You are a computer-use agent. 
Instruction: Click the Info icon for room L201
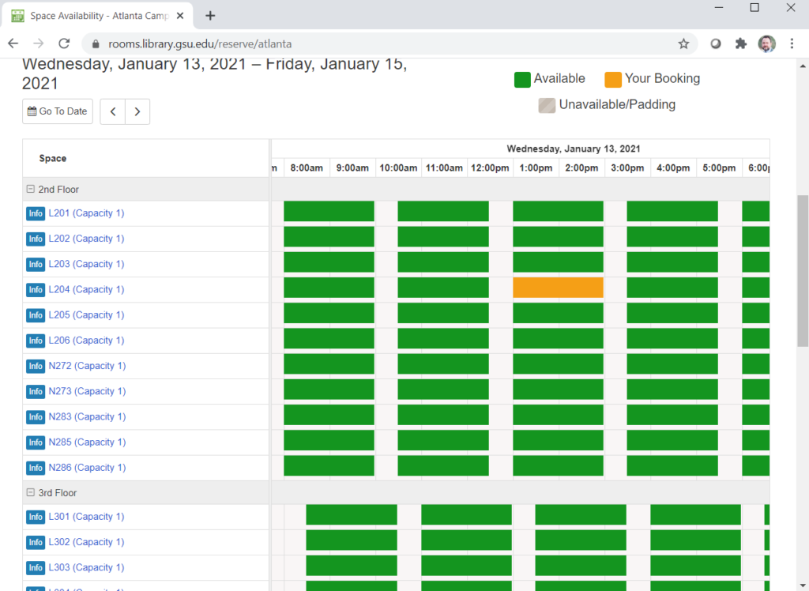(x=36, y=213)
